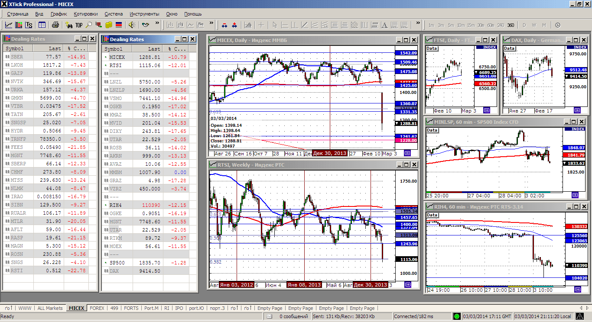Switch to the FORTS page tab
592x322 pixels.
tap(131, 308)
